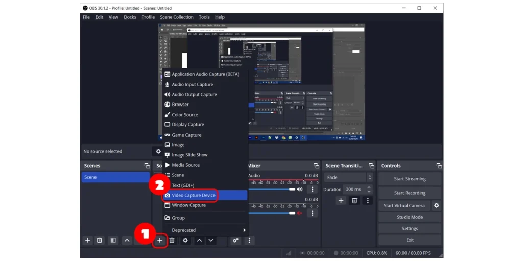Image resolution: width=523 pixels, height=261 pixels.
Task: Open Advanced Audio Properties gears icon in Mixer
Action: coord(236,240)
